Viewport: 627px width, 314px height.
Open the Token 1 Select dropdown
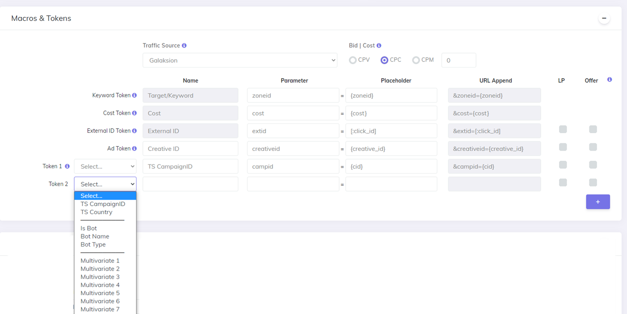point(105,166)
